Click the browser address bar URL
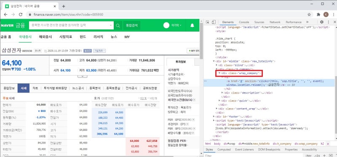The width and height of the screenshot is (337, 157). point(68,14)
